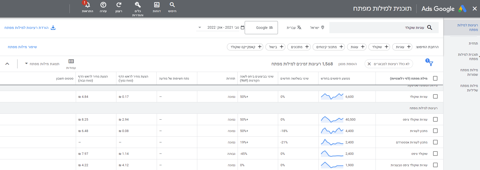480x170 pixels.
Task: Click the translate icon for עברית language
Action: (x=299, y=27)
